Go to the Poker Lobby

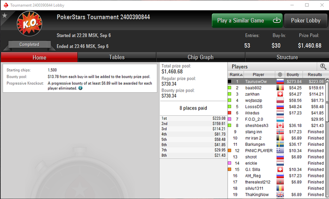tap(305, 20)
